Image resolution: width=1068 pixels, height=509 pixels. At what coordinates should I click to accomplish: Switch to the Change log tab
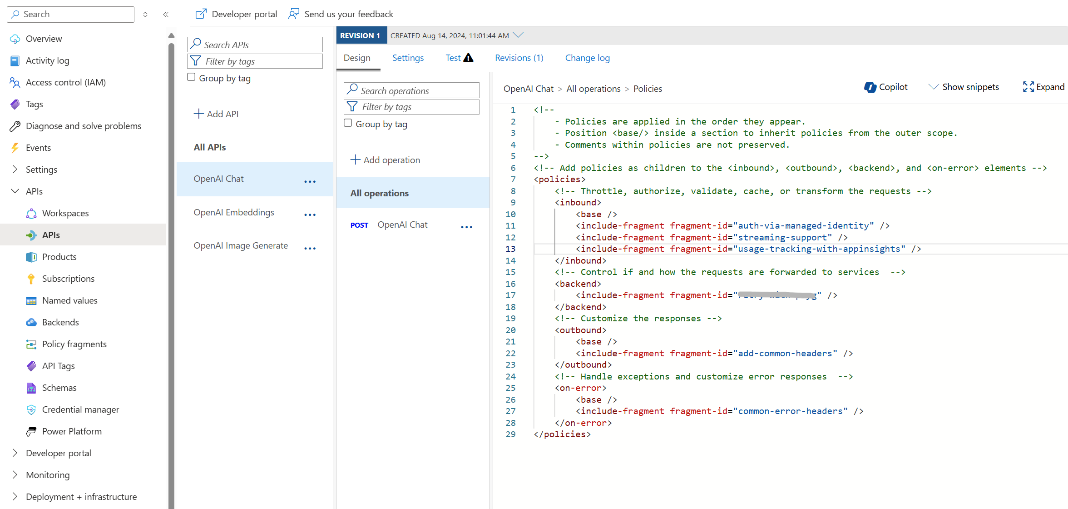pos(587,57)
